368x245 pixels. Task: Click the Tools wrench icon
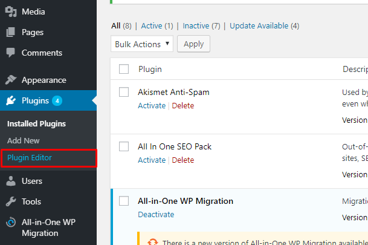pos(11,201)
